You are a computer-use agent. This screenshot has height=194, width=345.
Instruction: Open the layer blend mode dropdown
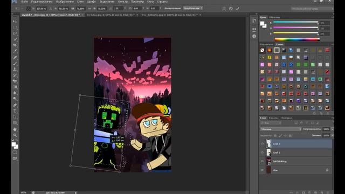pos(280,129)
